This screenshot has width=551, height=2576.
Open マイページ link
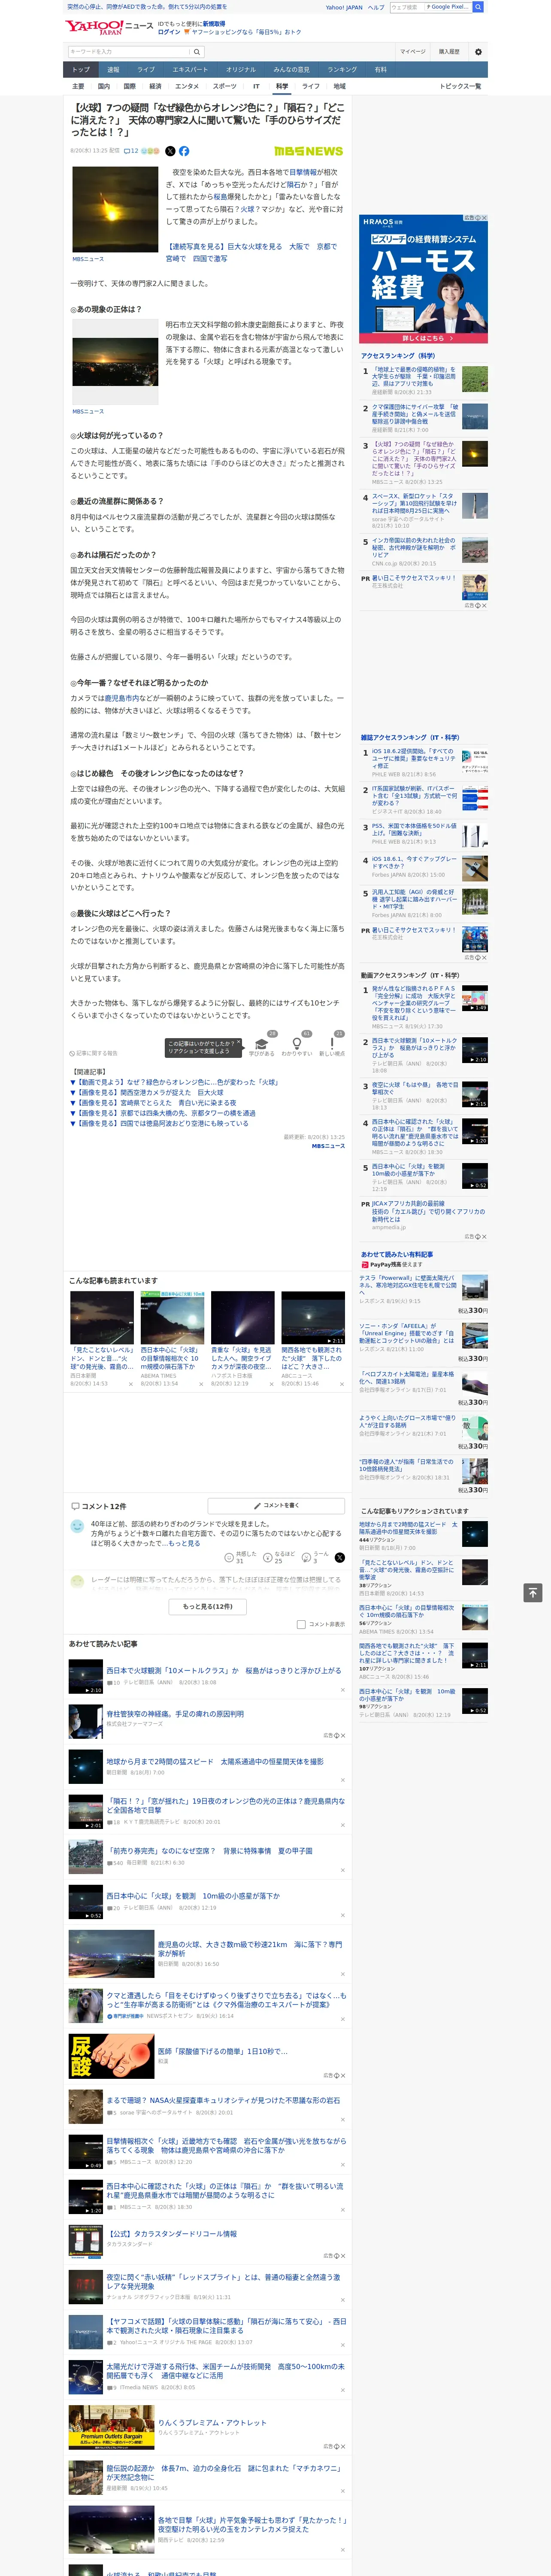pyautogui.click(x=412, y=51)
